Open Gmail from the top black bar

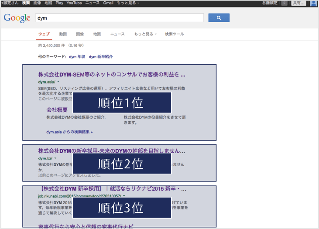point(108,3)
